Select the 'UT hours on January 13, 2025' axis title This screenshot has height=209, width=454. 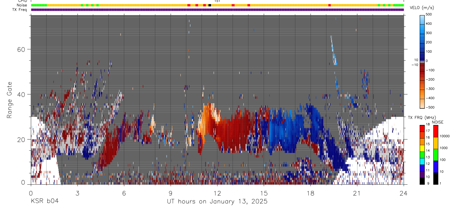click(x=217, y=202)
